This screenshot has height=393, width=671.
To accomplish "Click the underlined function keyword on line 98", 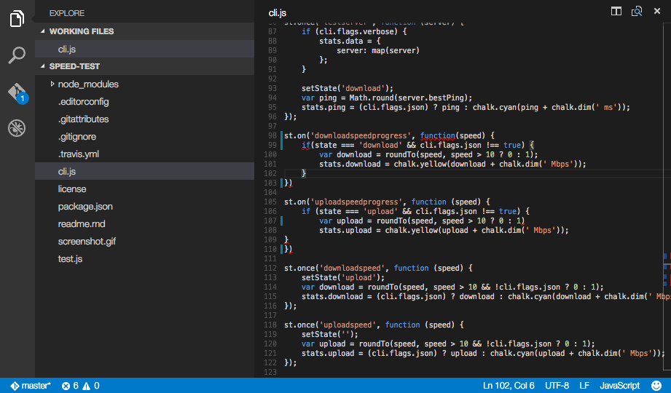I will pos(437,135).
